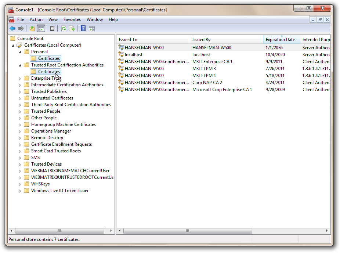Select the Trusted People folder
The image size is (340, 253).
pos(46,111)
